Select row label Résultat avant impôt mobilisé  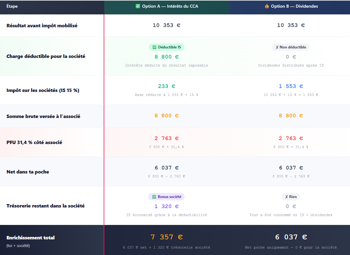[42, 26]
